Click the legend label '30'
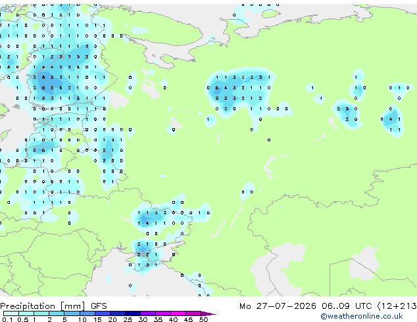417x322 pixels. coord(143,319)
